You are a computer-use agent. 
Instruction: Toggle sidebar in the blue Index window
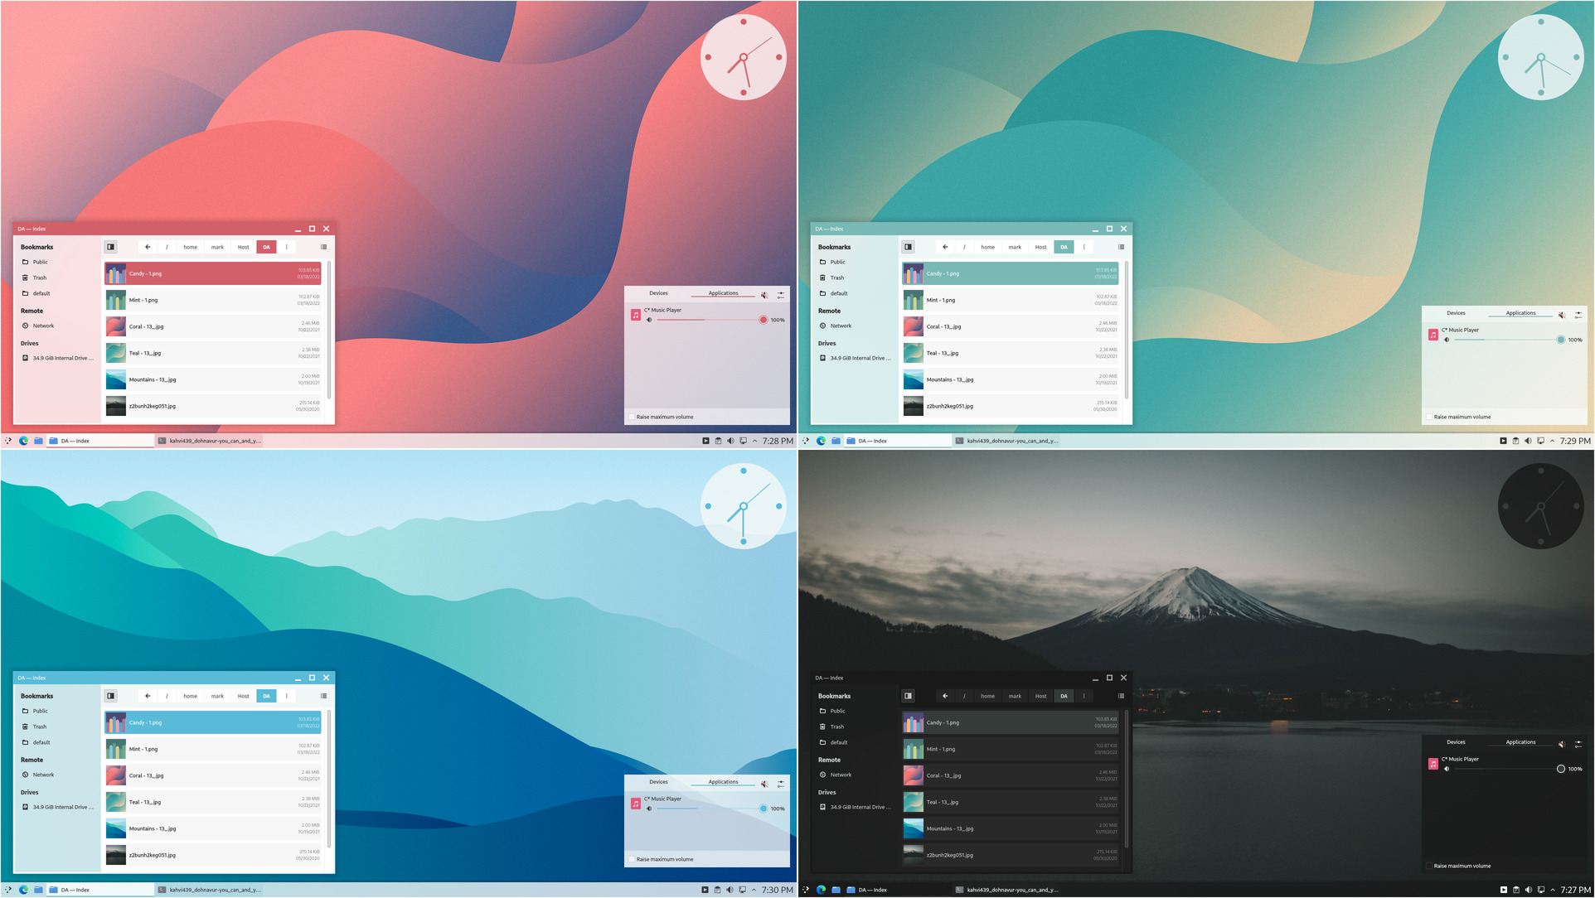point(110,696)
